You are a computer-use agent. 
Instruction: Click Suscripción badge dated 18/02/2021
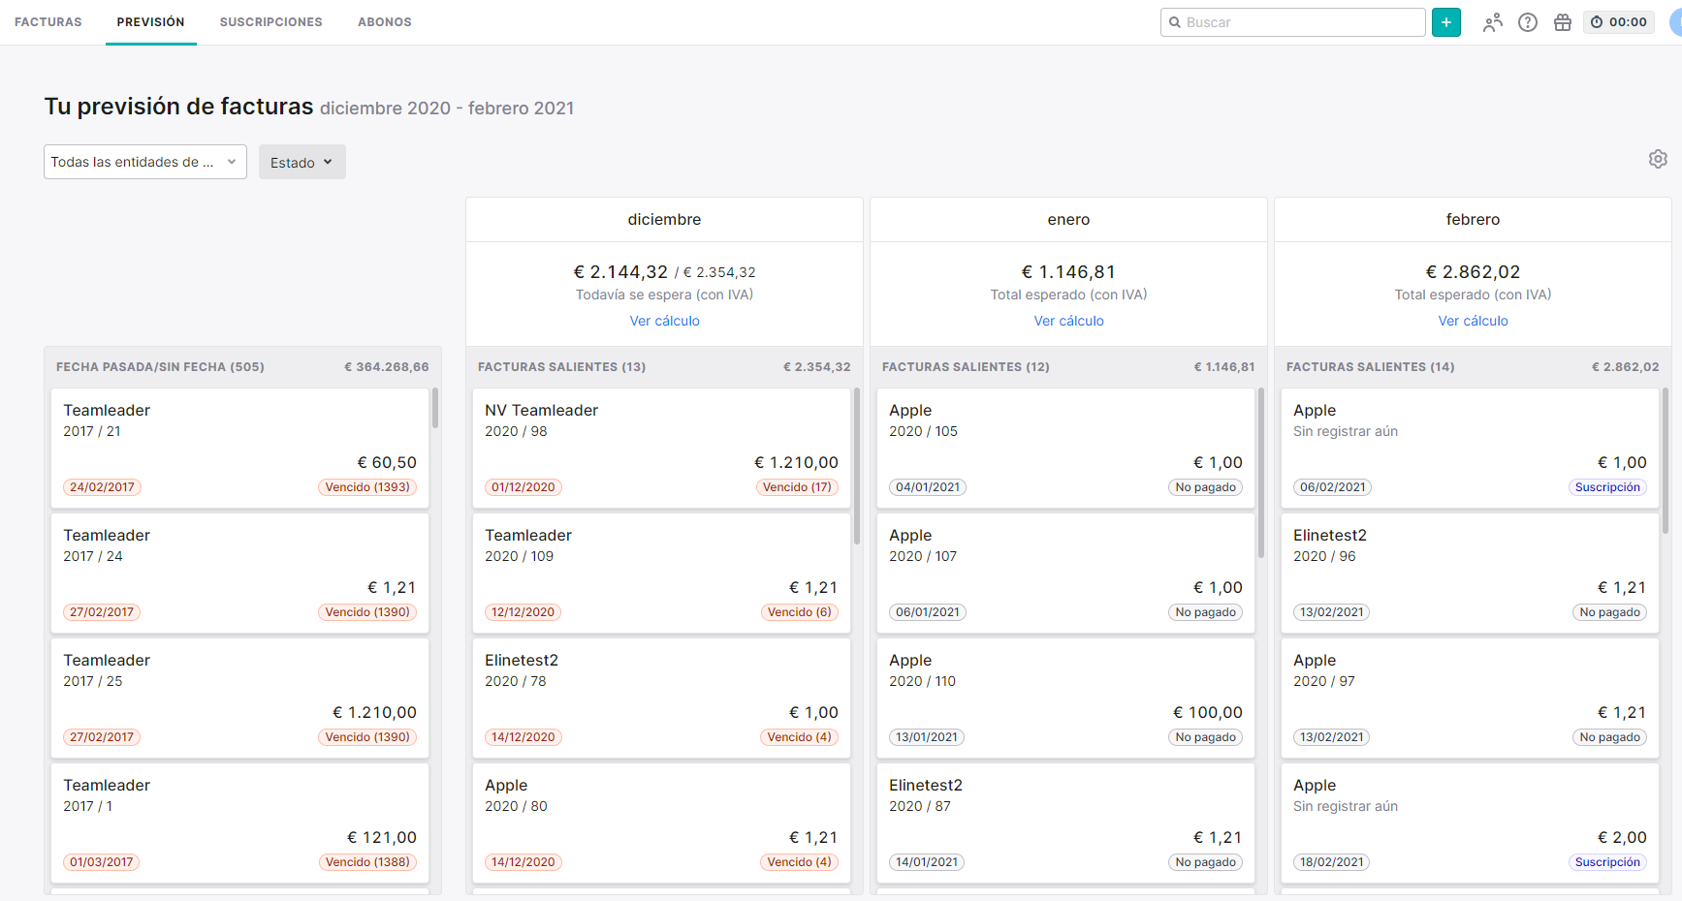click(1607, 862)
